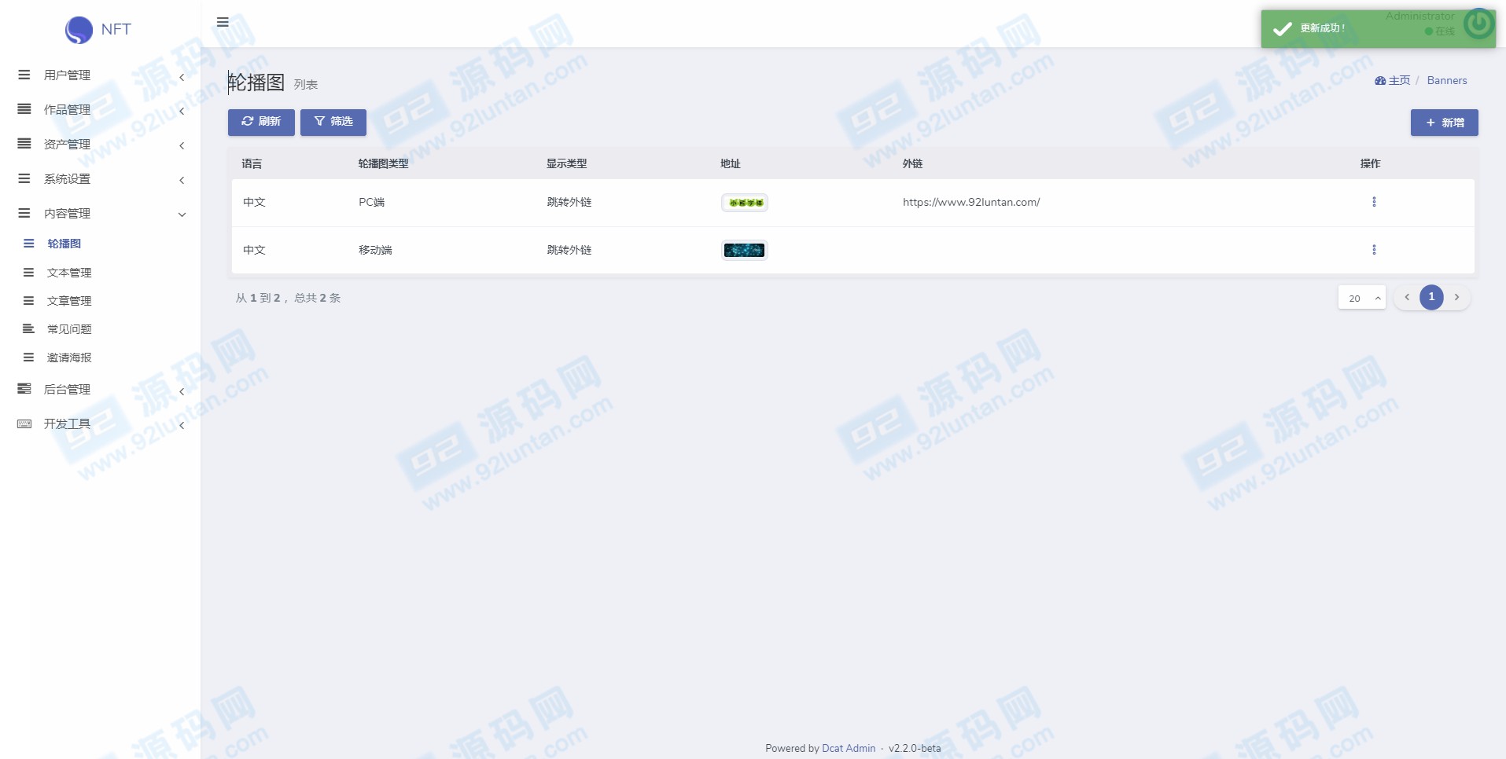
Task: Click the 轮播图 submenu icon
Action: pos(29,244)
